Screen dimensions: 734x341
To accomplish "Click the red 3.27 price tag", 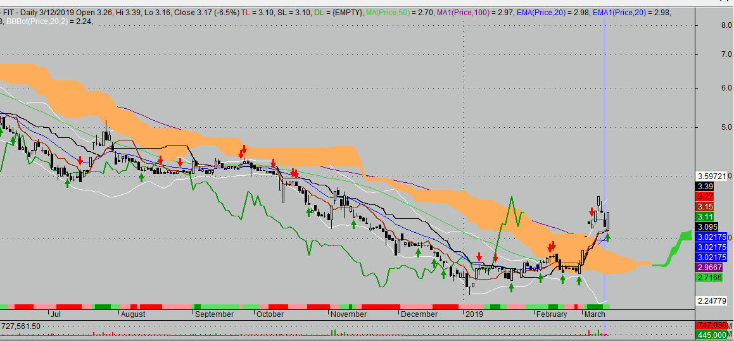I will coord(706,197).
